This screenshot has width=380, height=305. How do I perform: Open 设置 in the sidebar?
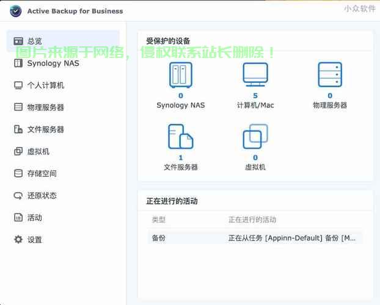pyautogui.click(x=63, y=239)
